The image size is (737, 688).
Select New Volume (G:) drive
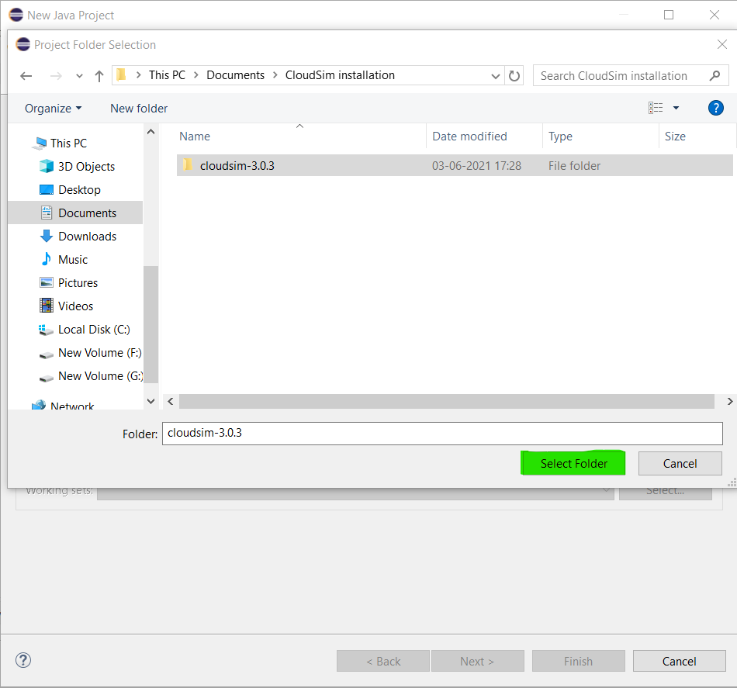click(100, 376)
